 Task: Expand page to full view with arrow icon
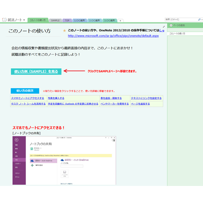(164, 27)
